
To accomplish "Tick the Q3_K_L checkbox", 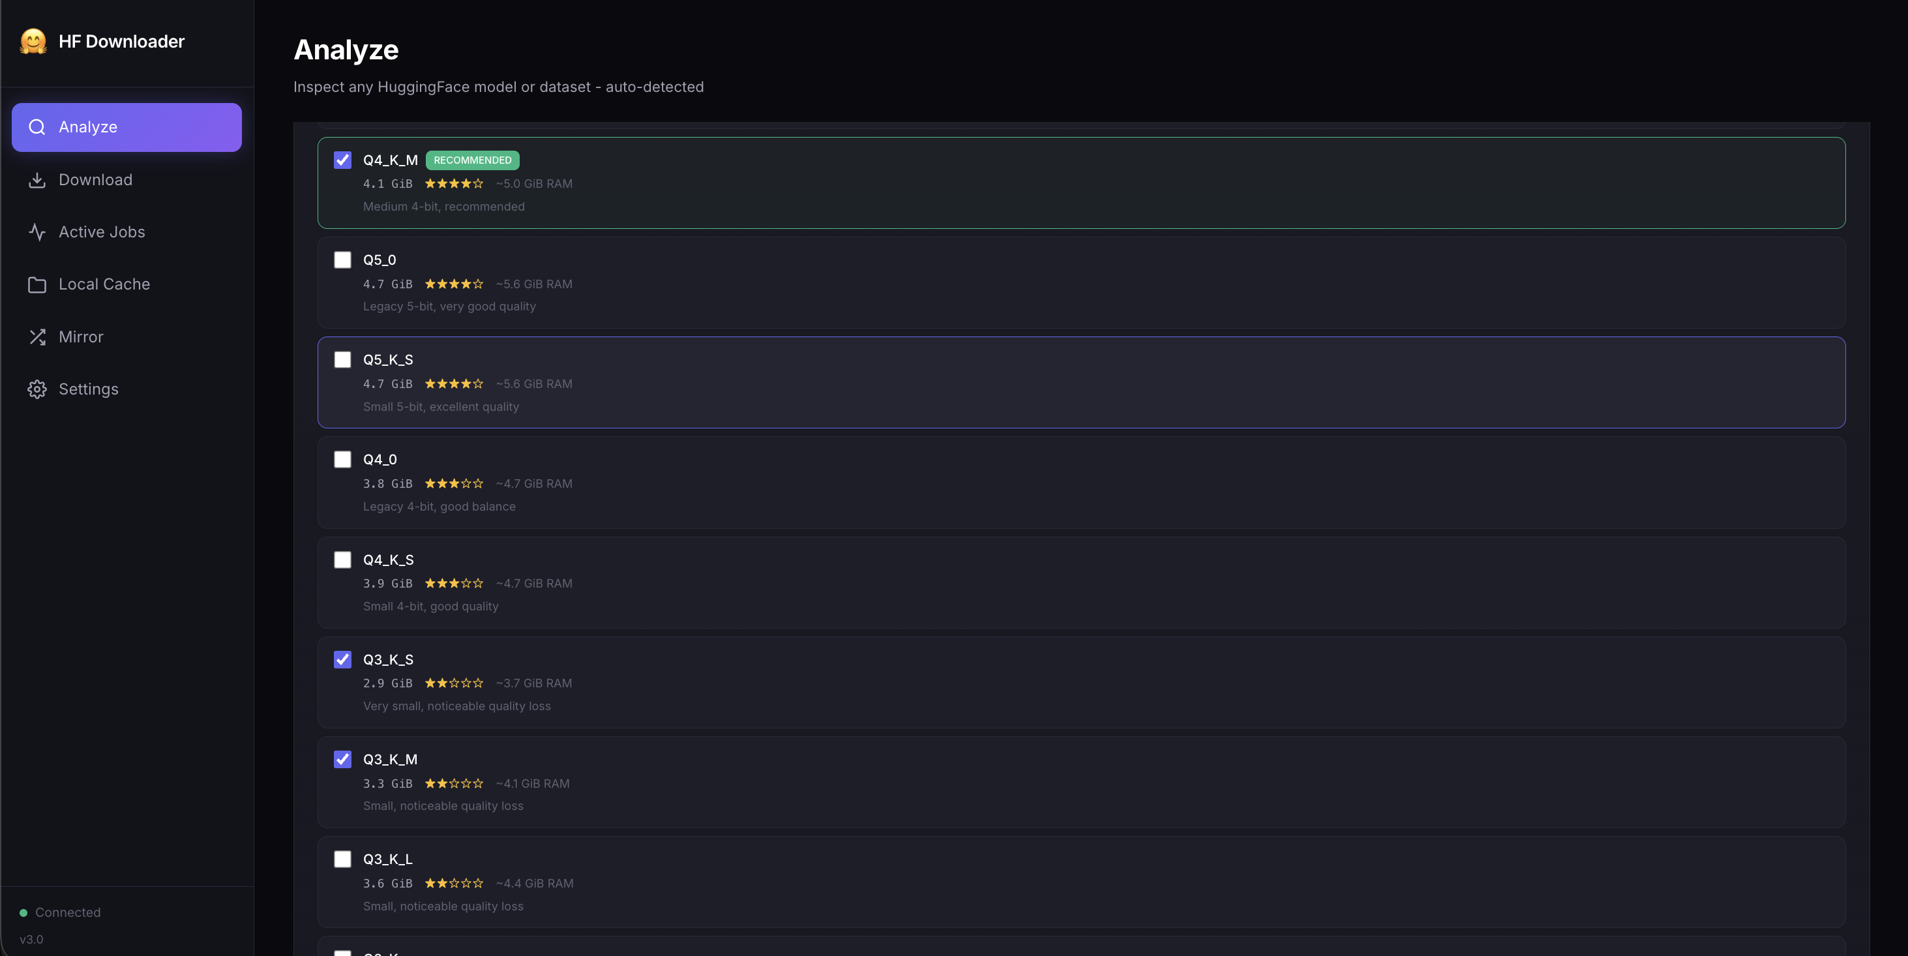I will click(x=342, y=859).
